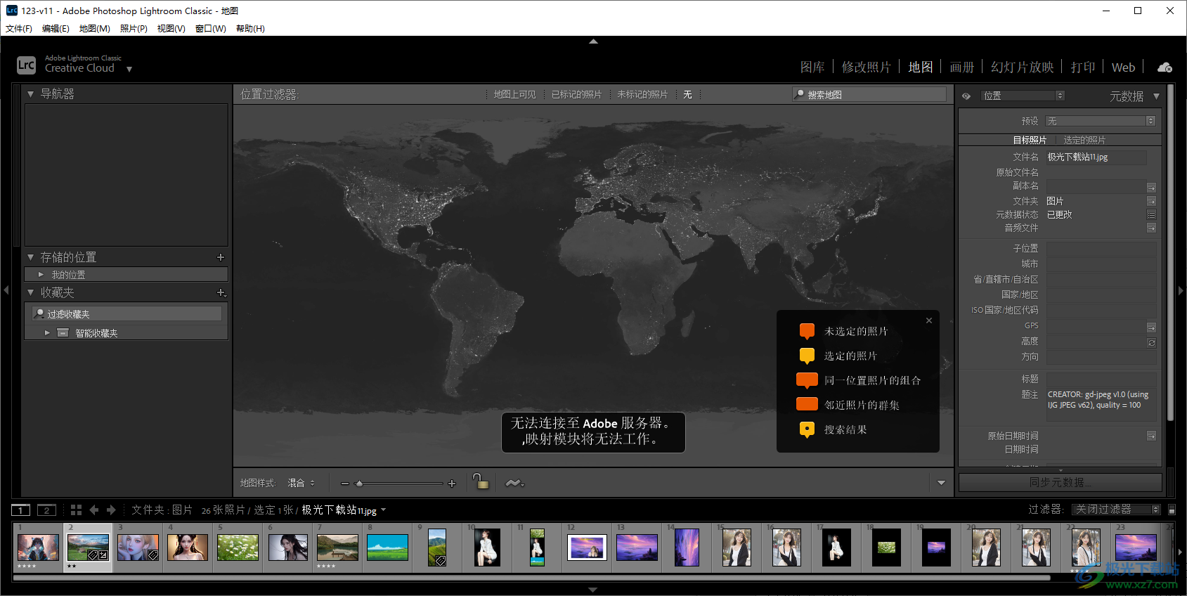Open the cloud sync status icon

[x=1165, y=67]
